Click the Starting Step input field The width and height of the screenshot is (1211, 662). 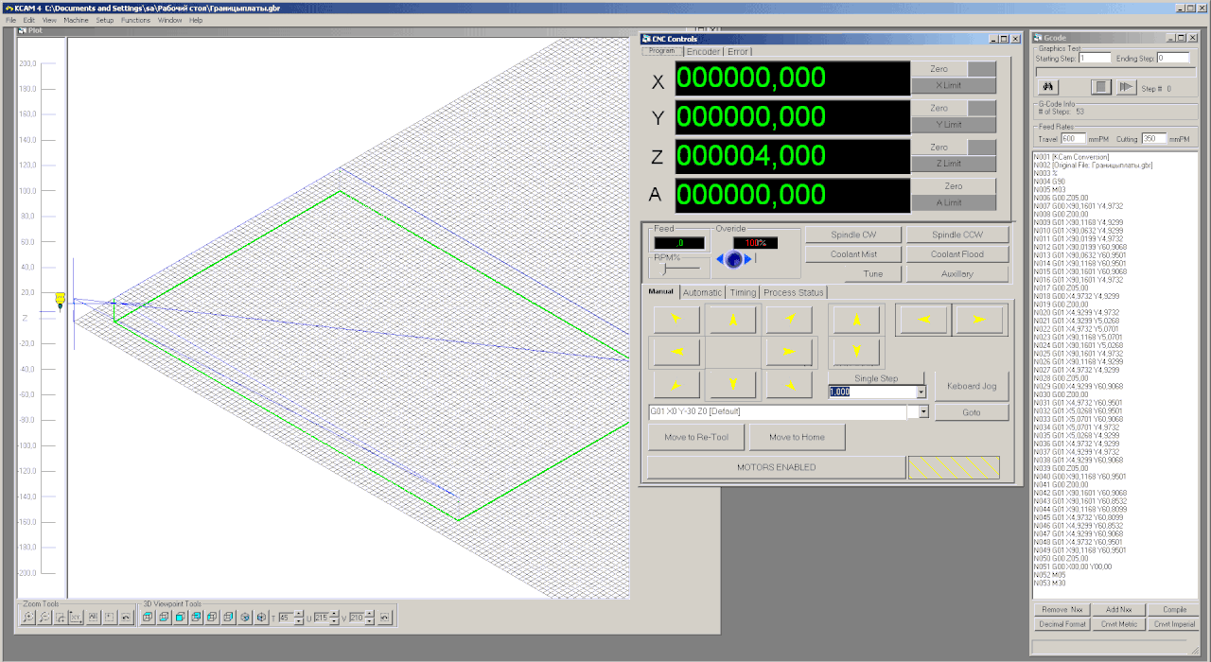coord(1095,58)
